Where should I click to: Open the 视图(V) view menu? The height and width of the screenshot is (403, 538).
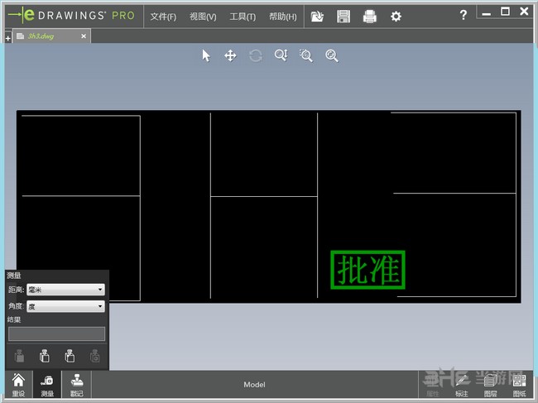pos(202,17)
